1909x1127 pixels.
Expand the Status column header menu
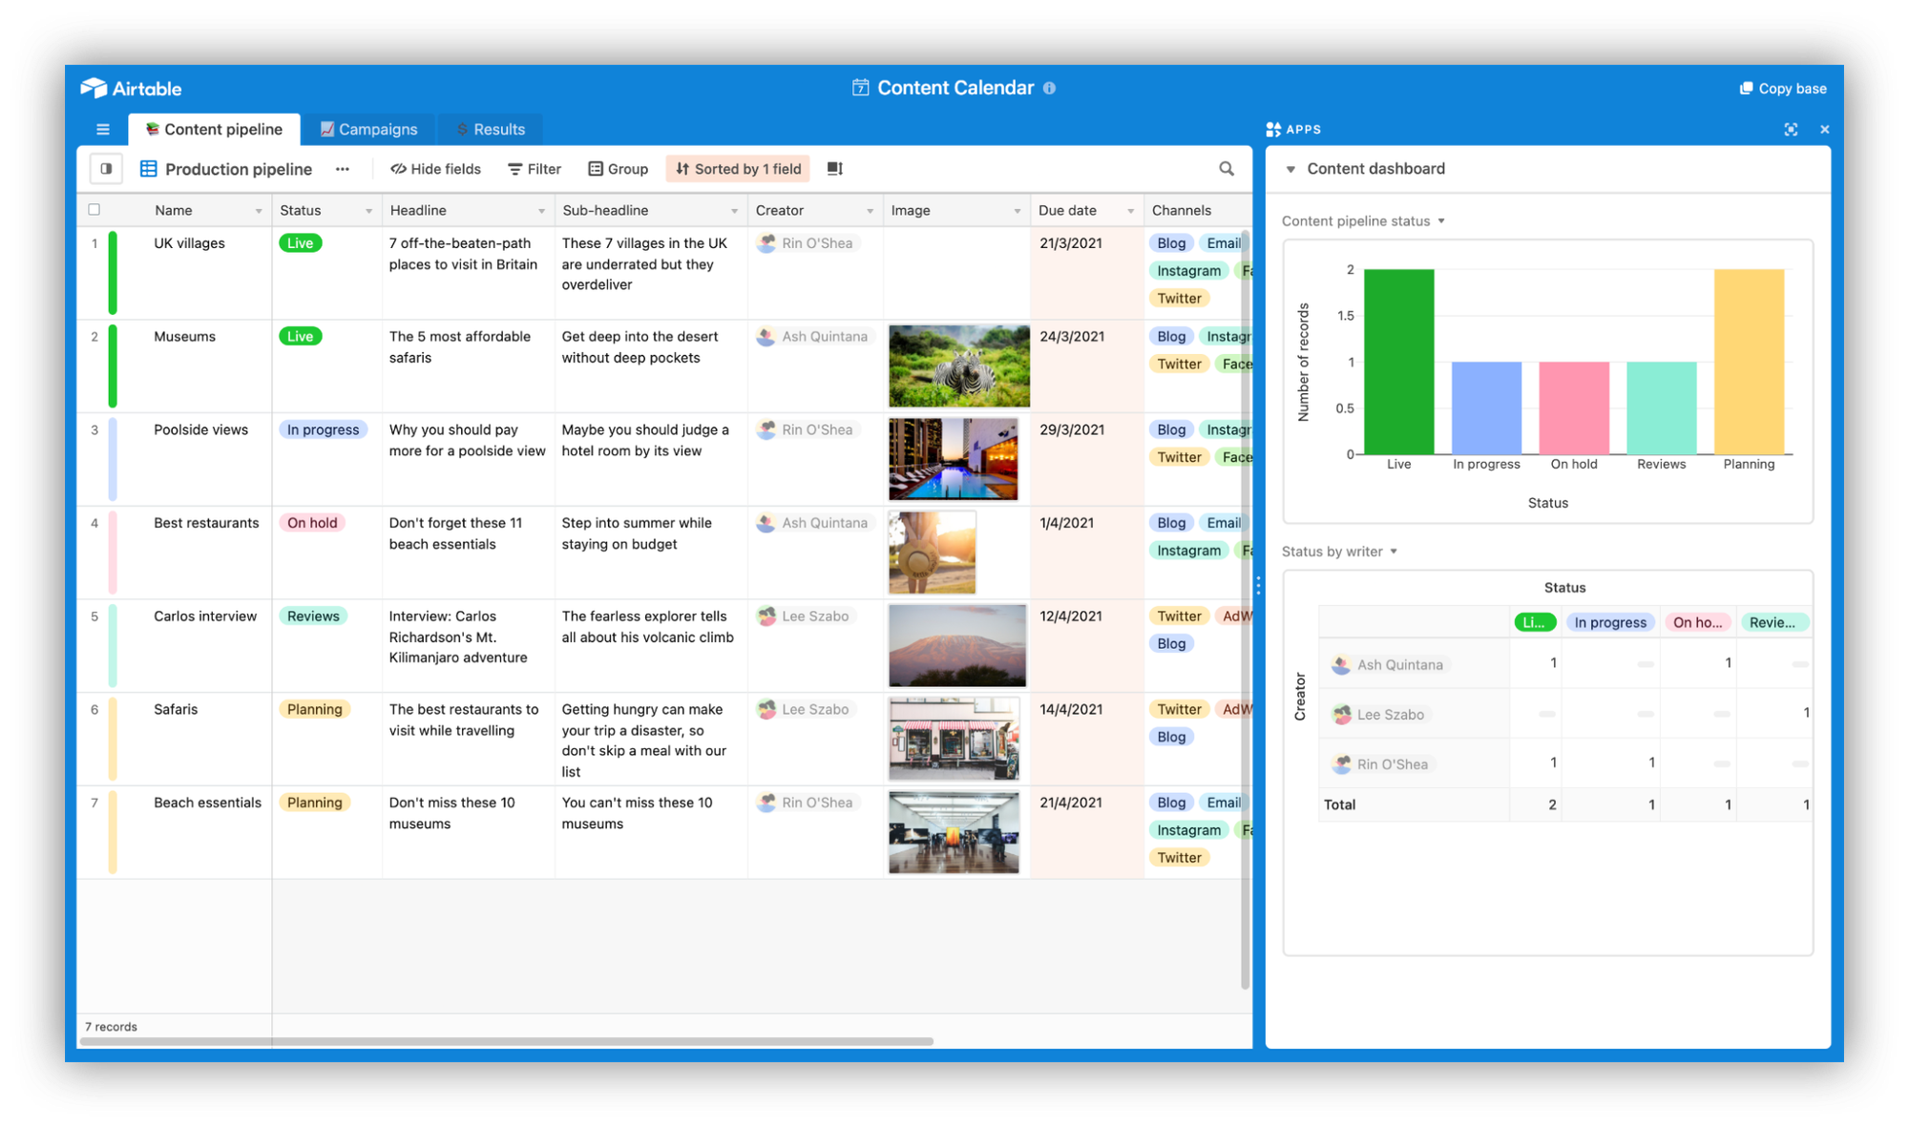tap(368, 211)
